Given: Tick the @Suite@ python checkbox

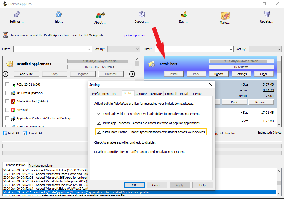Looking at the screenshot, I should click(x=7, y=93).
